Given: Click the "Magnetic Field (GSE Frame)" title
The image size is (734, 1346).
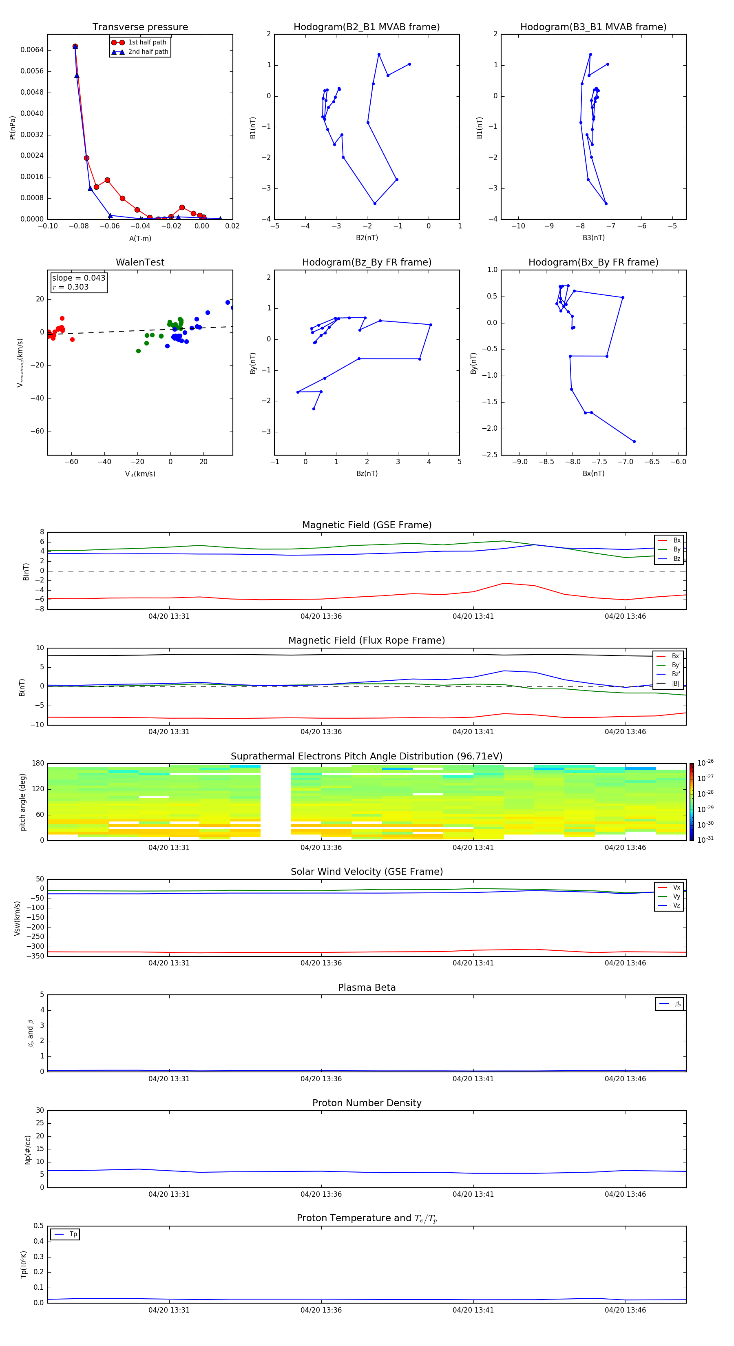Looking at the screenshot, I should [367, 525].
